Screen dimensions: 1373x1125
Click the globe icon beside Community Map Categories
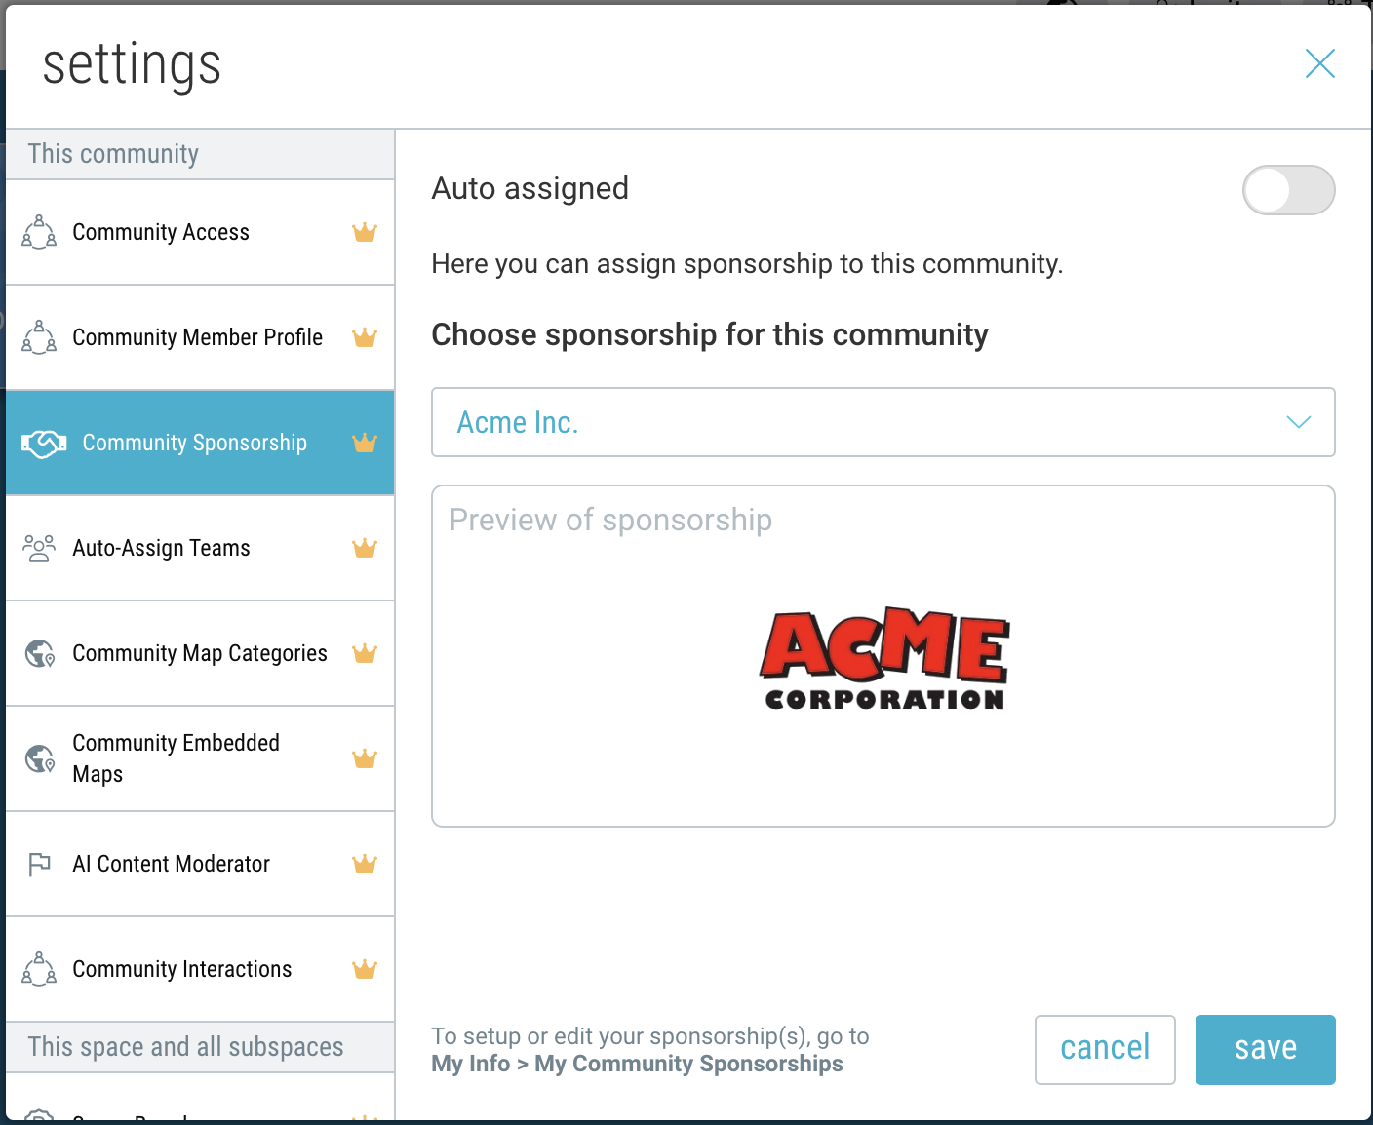pos(39,653)
